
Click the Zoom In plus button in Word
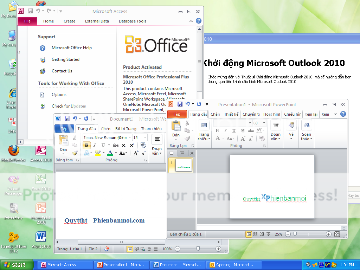(x=218, y=249)
